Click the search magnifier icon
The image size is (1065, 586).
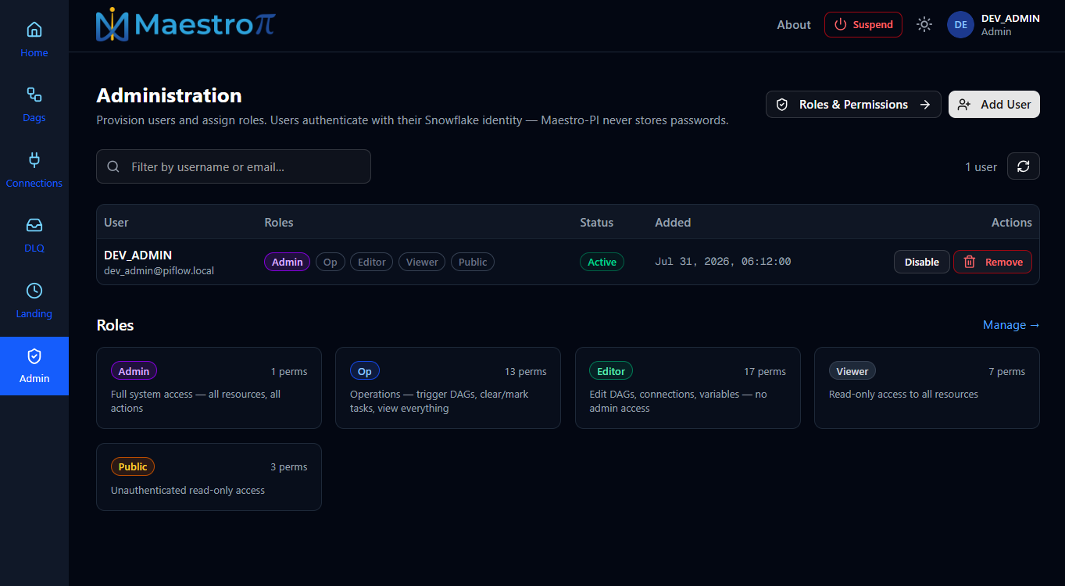click(x=113, y=166)
